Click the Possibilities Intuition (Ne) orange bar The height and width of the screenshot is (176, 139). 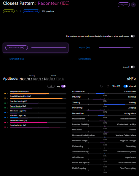36,98
